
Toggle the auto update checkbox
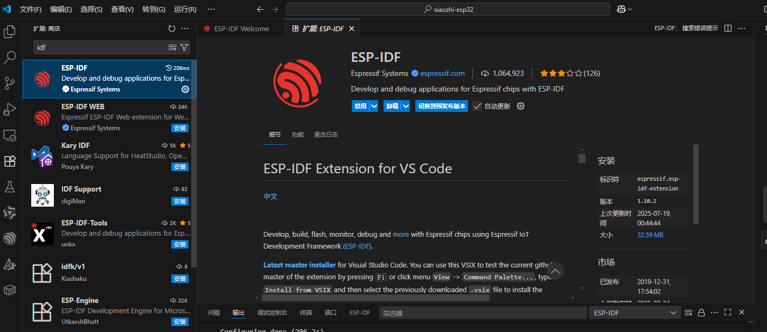[477, 106]
